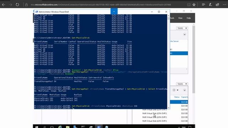Screen dimensions: 228x128
Task: Open the upper TASKS dropdown
Action: click(x=182, y=28)
